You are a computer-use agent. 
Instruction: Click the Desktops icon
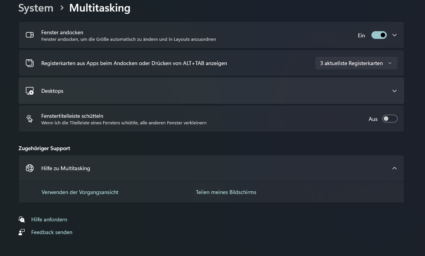[x=30, y=91]
